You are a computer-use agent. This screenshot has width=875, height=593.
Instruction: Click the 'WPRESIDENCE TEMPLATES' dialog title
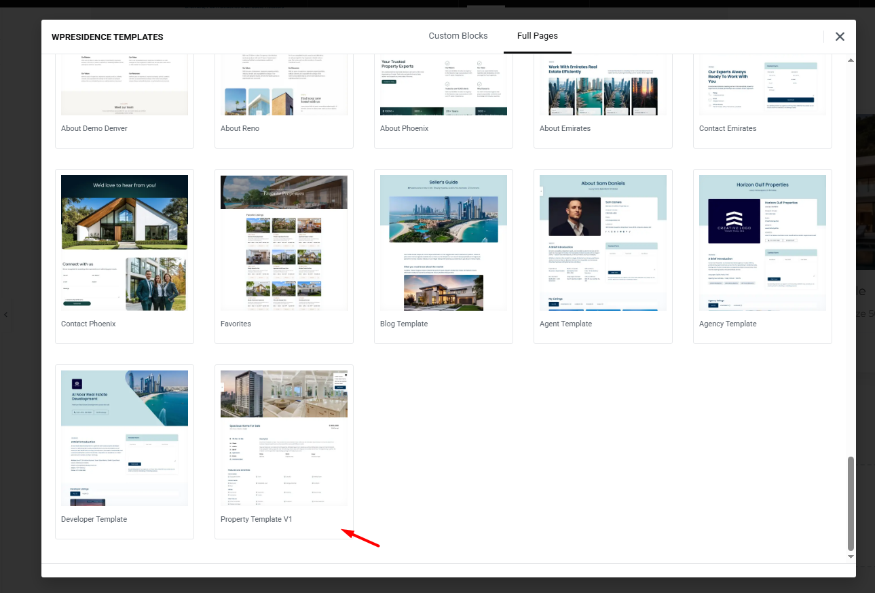coord(107,37)
